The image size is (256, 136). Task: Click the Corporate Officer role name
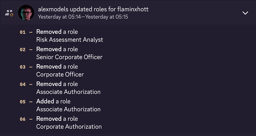60,74
